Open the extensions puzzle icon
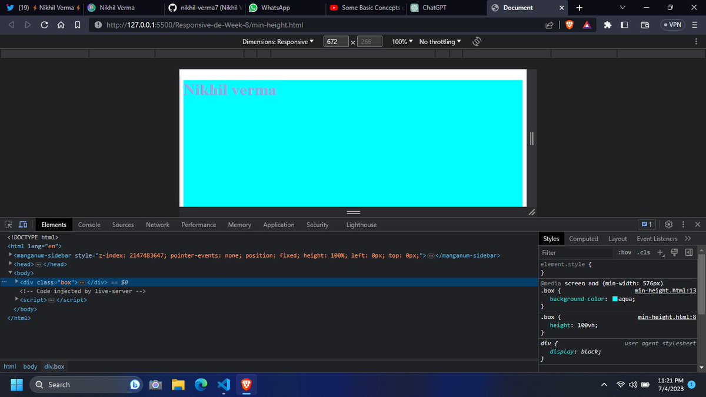The height and width of the screenshot is (397, 706). coord(608,25)
